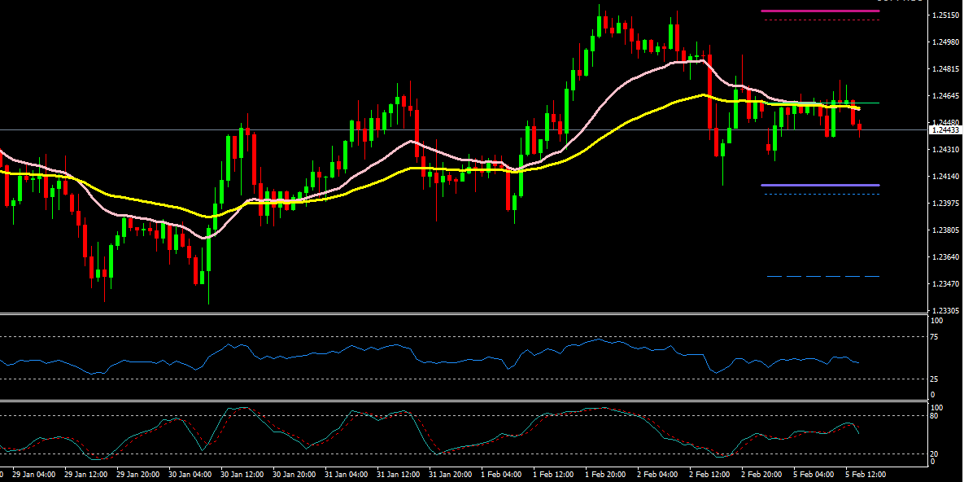Screen dimensions: 964x482
Task: Click the divider between price chart and RSI panel
Action: tap(464, 313)
